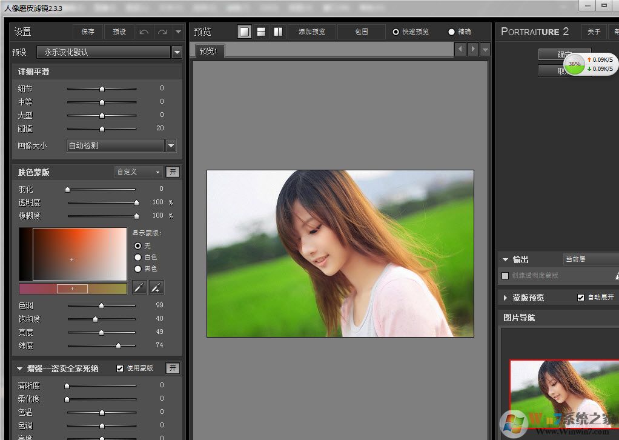Click the eyedropper tool in 肤色蒙版 panel
Viewport: 619px width, 440px height.
tap(139, 287)
